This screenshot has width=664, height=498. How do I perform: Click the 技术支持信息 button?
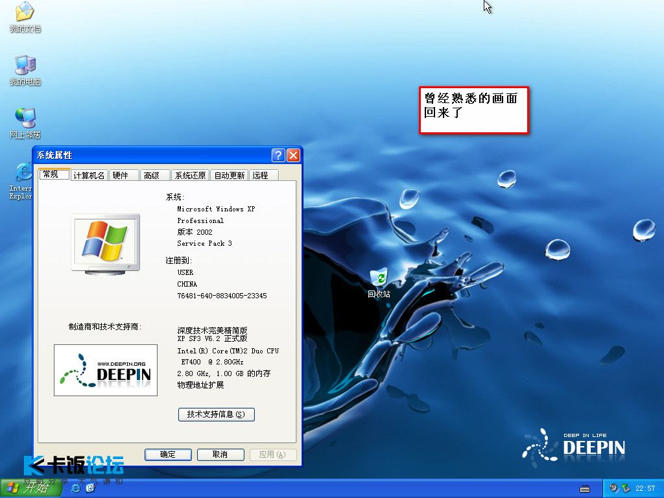pyautogui.click(x=216, y=414)
